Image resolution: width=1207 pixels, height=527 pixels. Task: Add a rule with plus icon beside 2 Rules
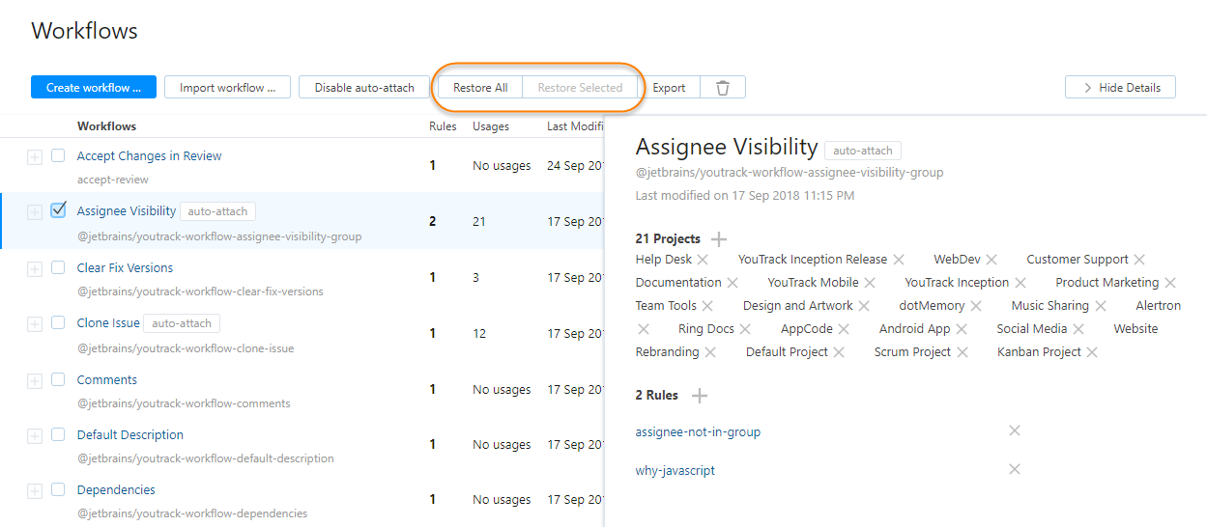click(x=700, y=396)
